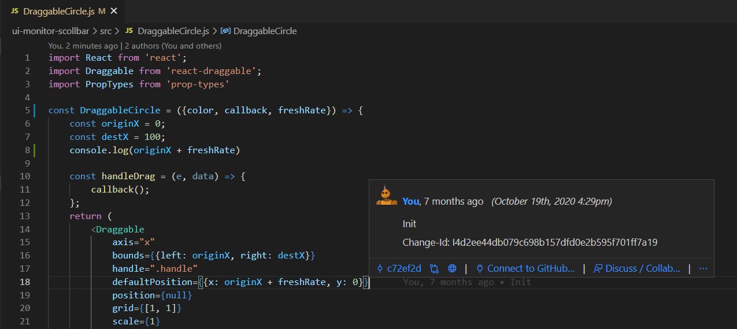737x329 pixels.
Task: Close the DraggableCircle.js editor tab
Action: click(114, 11)
